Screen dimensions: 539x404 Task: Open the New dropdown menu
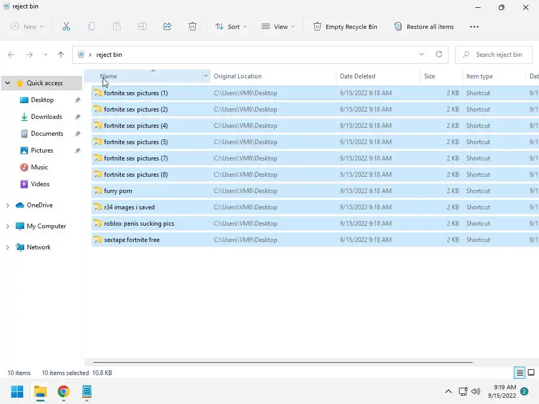(27, 26)
